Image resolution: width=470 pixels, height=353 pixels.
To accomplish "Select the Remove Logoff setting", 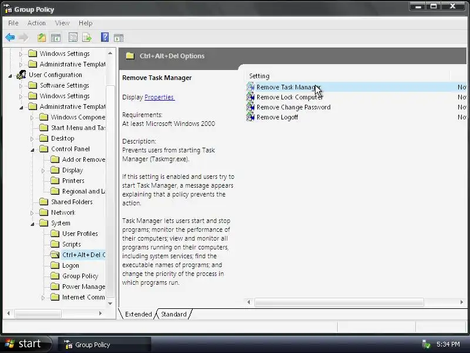I will (x=277, y=117).
